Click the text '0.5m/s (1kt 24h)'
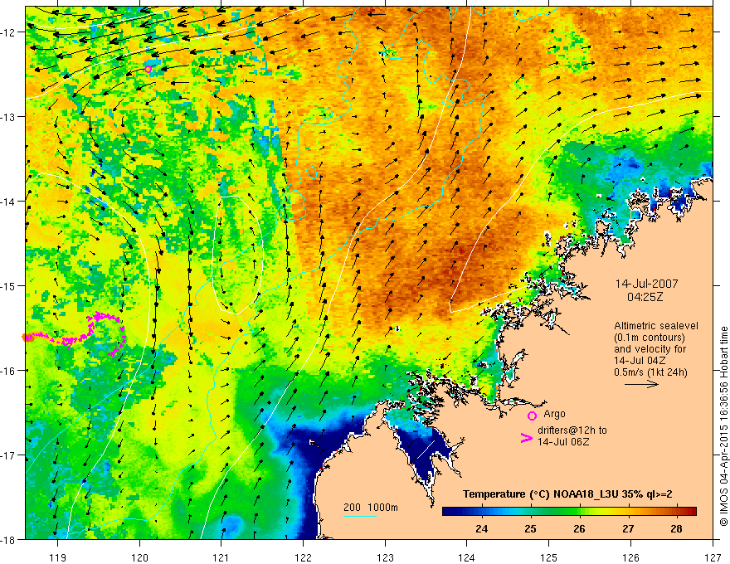Viewport: 730px width, 564px height. [650, 372]
